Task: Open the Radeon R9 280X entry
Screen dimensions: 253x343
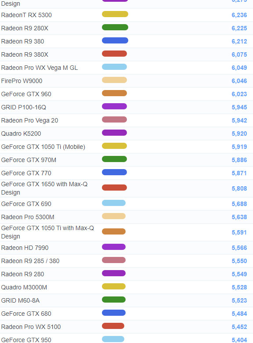Action: point(25,28)
